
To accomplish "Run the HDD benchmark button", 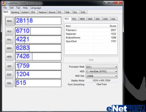I will 9,57.
